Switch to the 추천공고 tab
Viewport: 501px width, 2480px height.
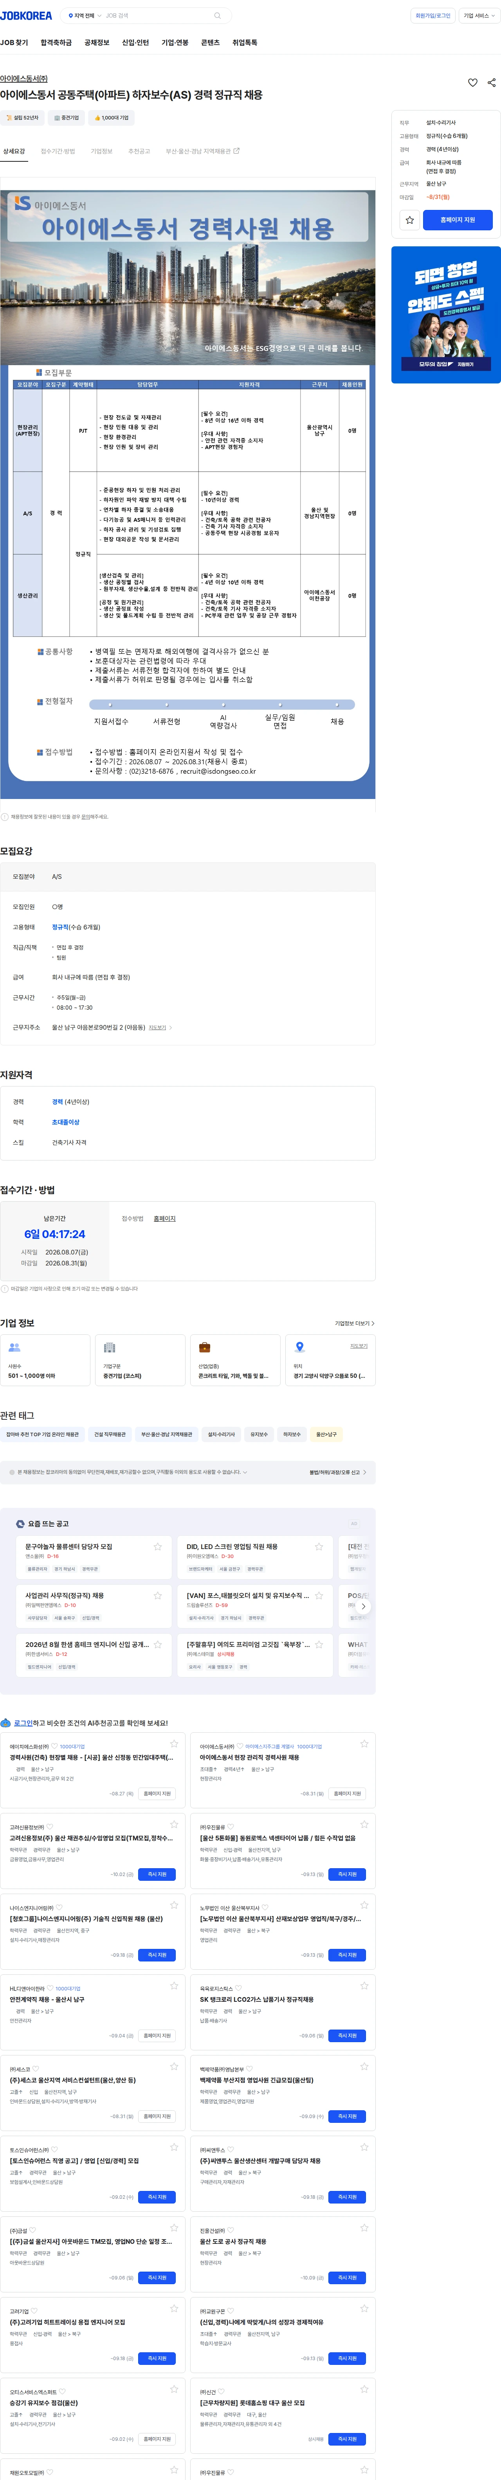(139, 151)
